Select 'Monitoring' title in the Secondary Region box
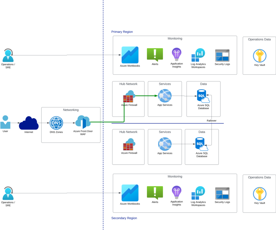Screen dimensions: 276x230 click(x=175, y=176)
